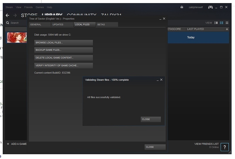The width and height of the screenshot is (235, 159).
Task: Switch to the Betas tab
Action: 101,25
